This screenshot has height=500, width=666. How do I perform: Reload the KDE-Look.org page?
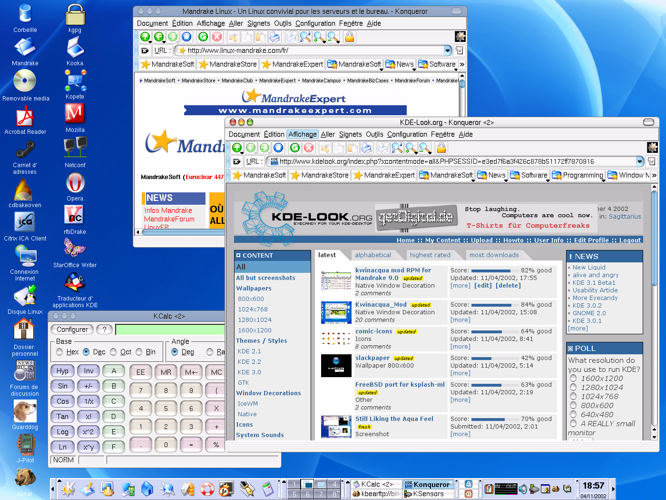[x=295, y=148]
